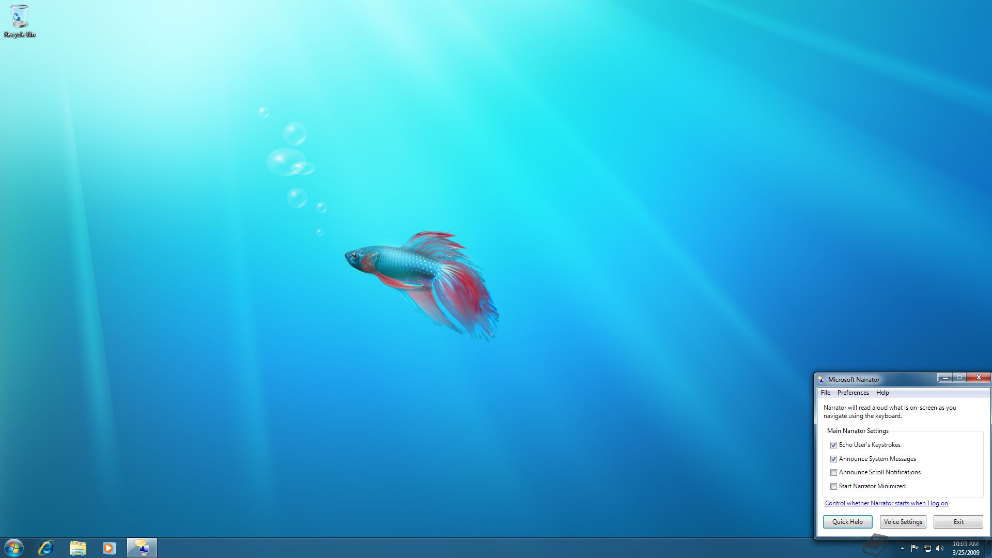Open link controlling Narrator start at logon
992x558 pixels.
(x=887, y=503)
